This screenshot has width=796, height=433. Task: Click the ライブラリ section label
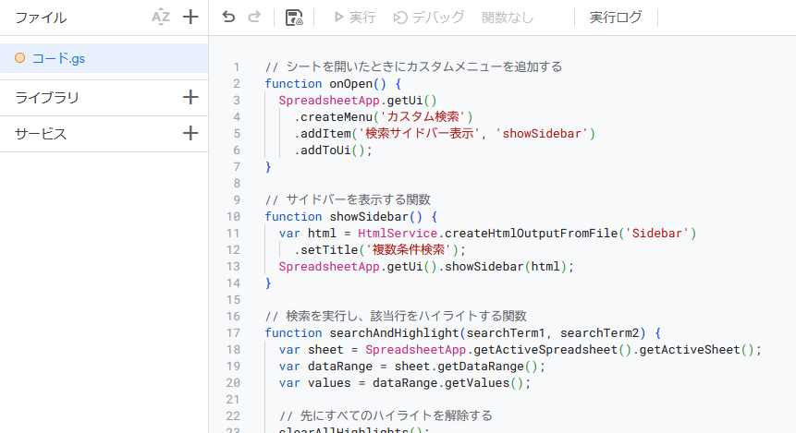[x=47, y=97]
